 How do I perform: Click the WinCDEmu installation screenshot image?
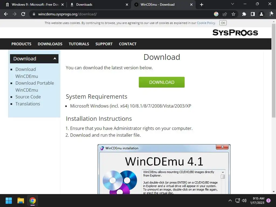[164, 169]
